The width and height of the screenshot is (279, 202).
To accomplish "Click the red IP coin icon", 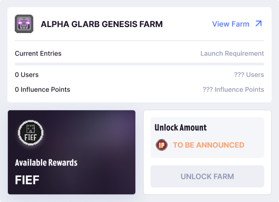I will click(162, 145).
